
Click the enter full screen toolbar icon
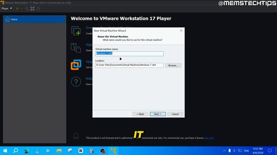coord(32,9)
